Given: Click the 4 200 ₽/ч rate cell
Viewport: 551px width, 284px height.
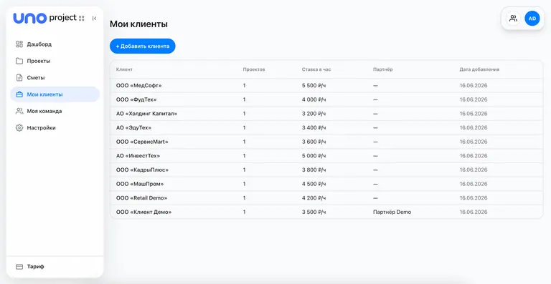Looking at the screenshot, I should 314,198.
